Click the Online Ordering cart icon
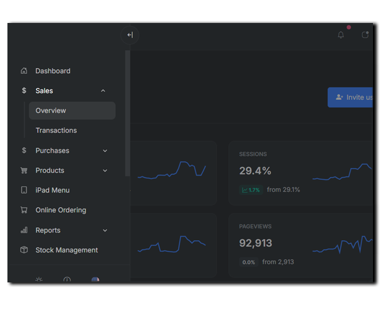Screen dimensions: 381x319 point(24,210)
